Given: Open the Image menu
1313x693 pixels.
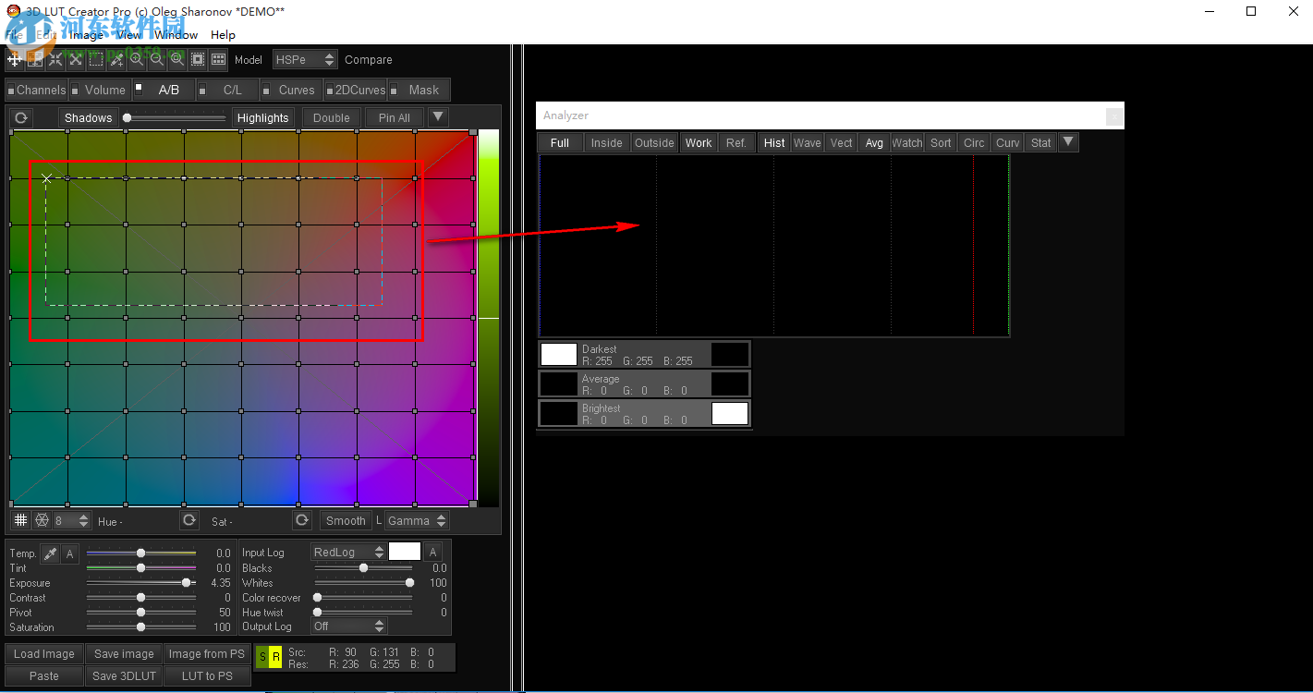Looking at the screenshot, I should 87,34.
